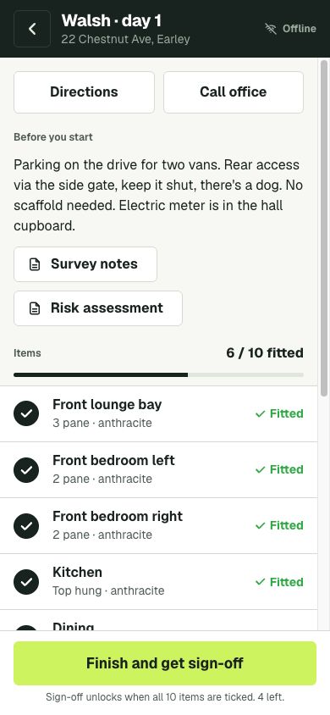Open the Risk assessment document
Viewport: 330px width, 715px height.
[98, 308]
